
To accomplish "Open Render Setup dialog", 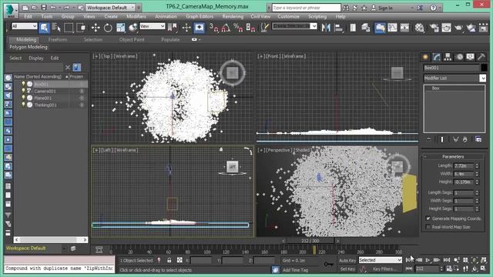I will click(434, 28).
